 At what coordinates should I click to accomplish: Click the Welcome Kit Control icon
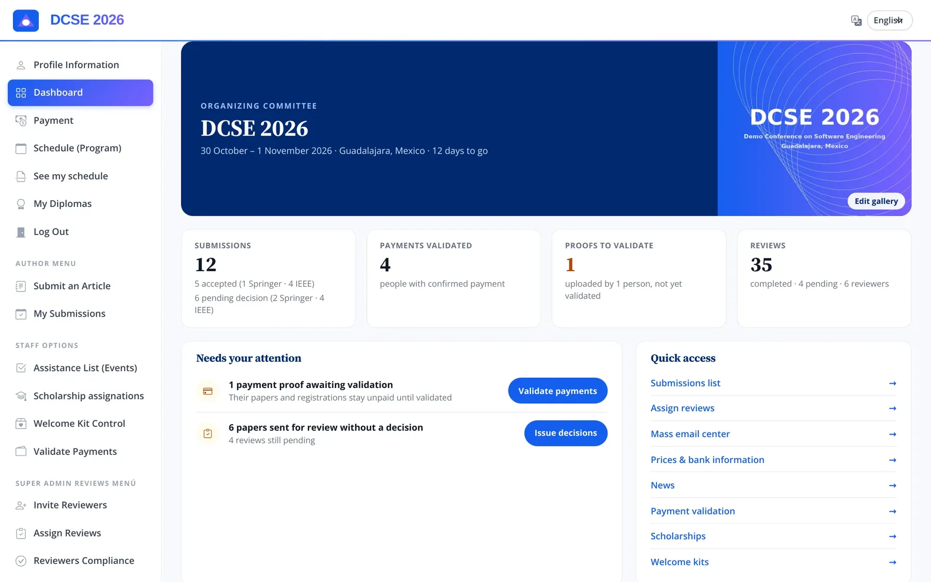(x=21, y=424)
